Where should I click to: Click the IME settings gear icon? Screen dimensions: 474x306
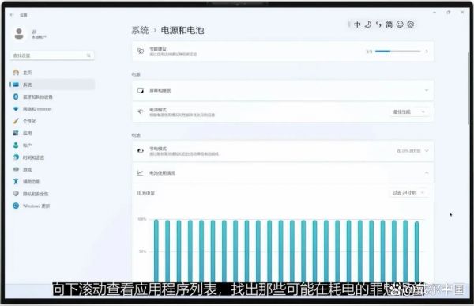tap(411, 25)
